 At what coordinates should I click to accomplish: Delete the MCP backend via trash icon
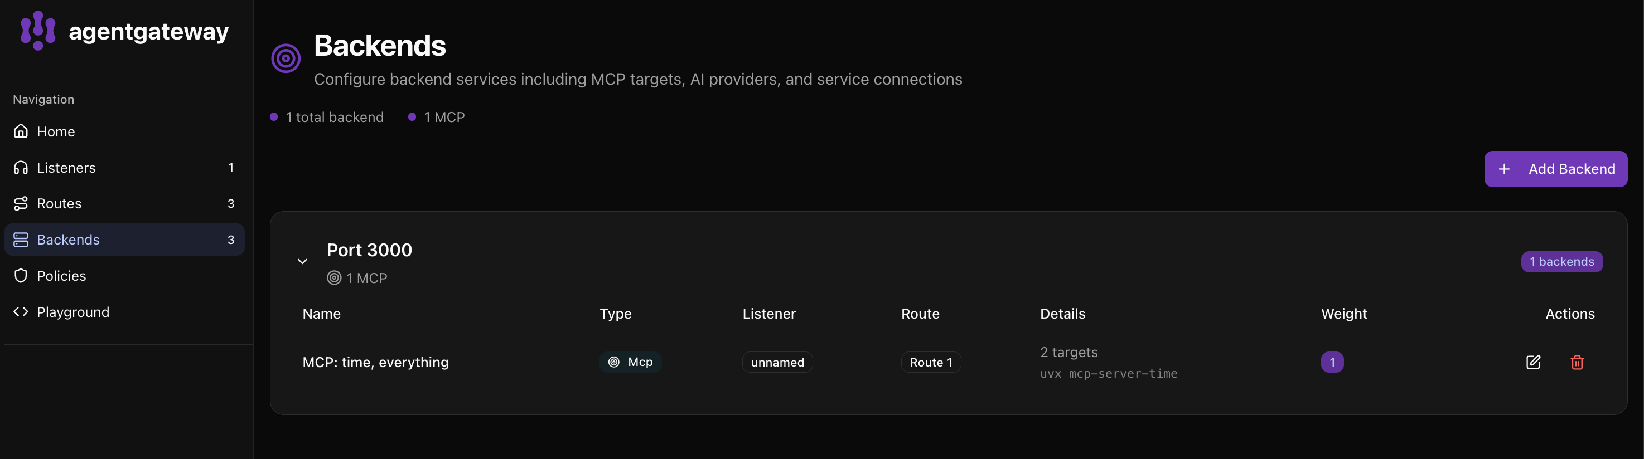(1577, 362)
